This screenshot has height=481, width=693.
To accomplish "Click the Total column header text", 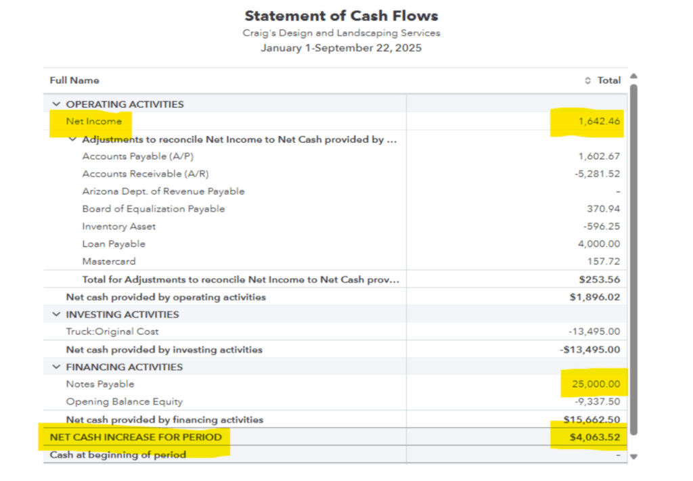I will pyautogui.click(x=608, y=81).
